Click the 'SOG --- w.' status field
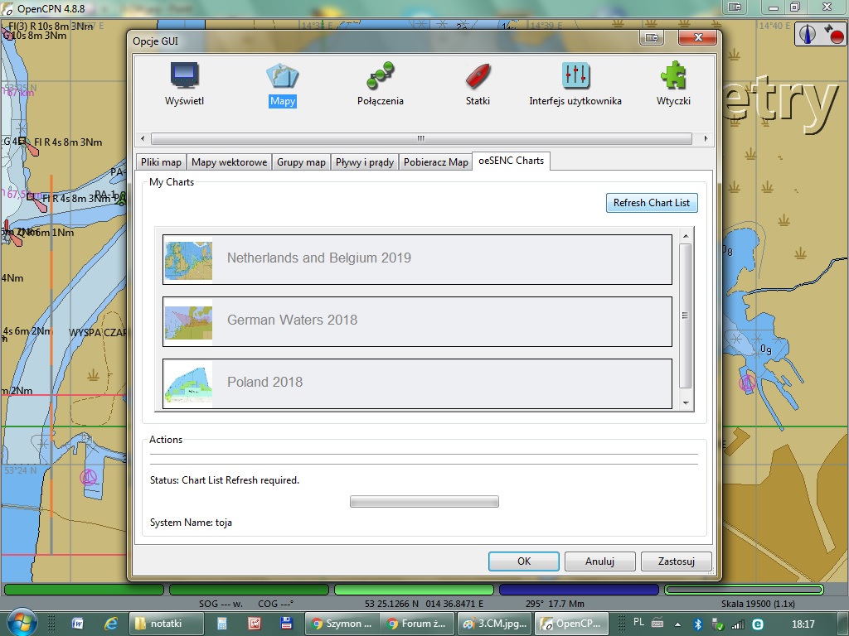The height and width of the screenshot is (636, 849). point(221,604)
